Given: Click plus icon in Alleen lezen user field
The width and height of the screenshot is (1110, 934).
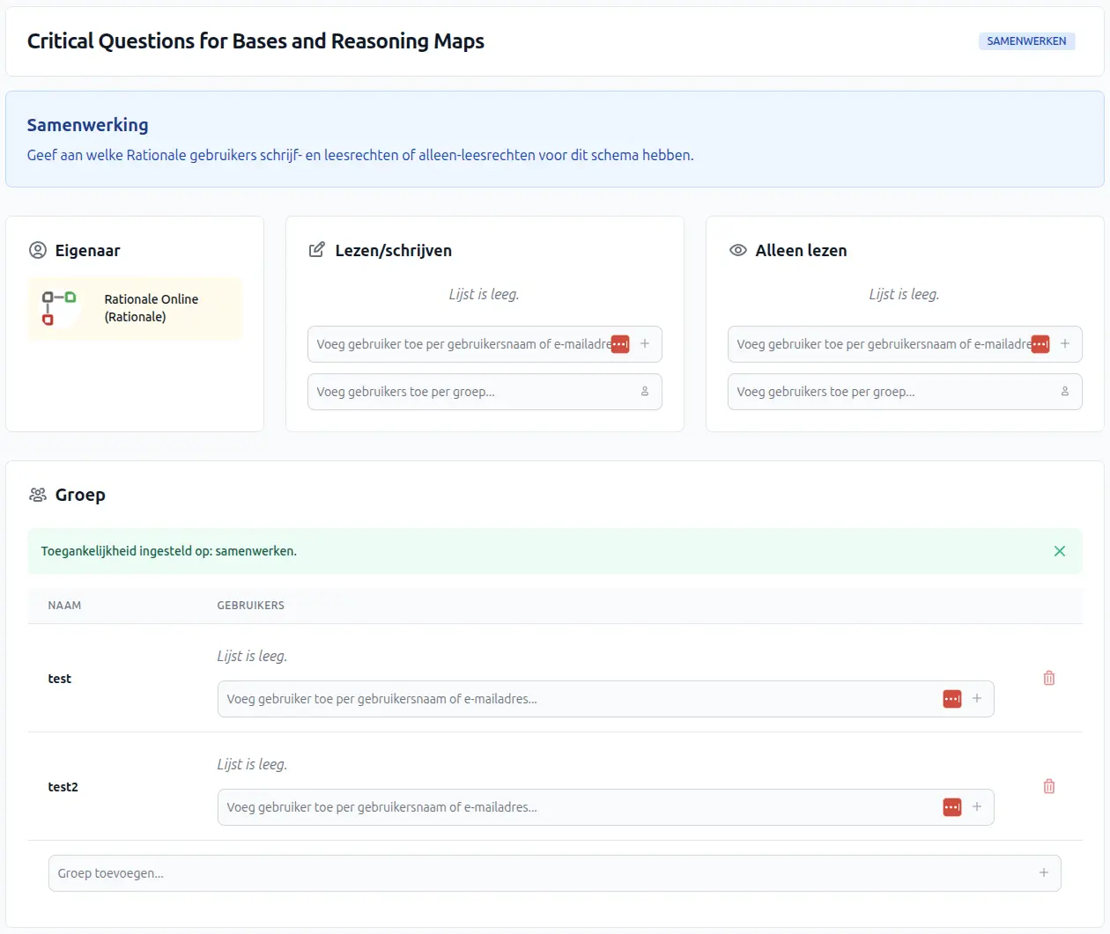Looking at the screenshot, I should 1065,344.
